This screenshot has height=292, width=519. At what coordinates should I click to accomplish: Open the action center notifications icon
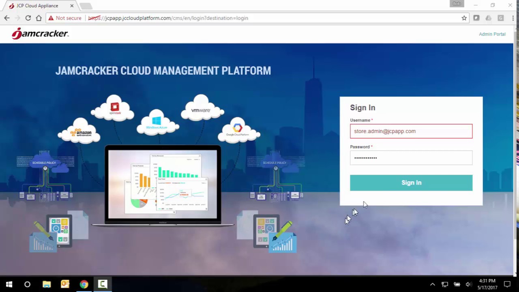[507, 284]
